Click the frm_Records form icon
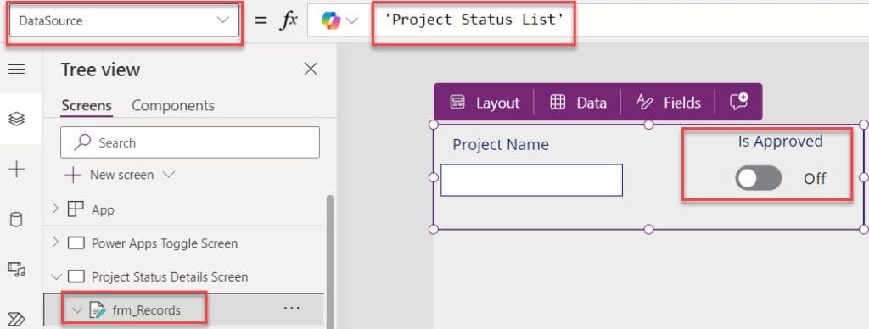This screenshot has width=869, height=329. [97, 310]
